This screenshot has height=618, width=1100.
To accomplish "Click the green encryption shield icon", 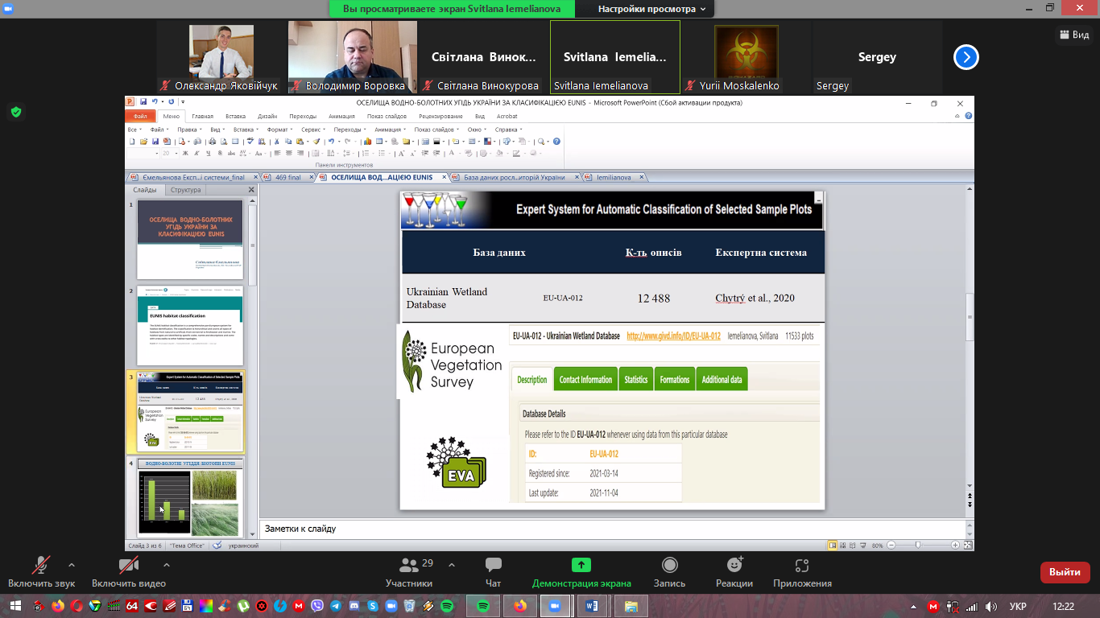I will pyautogui.click(x=15, y=112).
